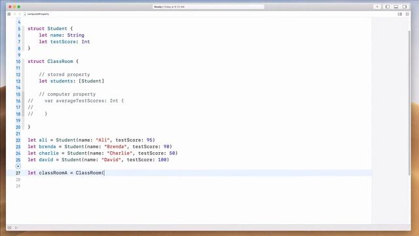Click line number 10 in the gutter
The image size is (419, 236).
point(18,62)
